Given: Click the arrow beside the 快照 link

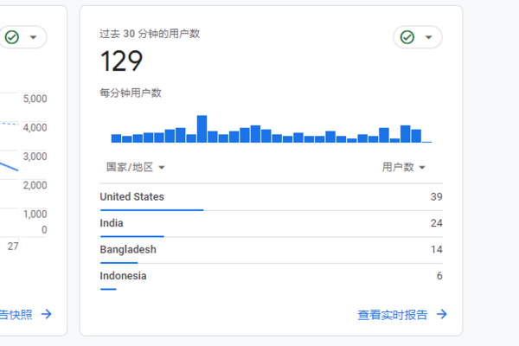Looking at the screenshot, I should 47,314.
